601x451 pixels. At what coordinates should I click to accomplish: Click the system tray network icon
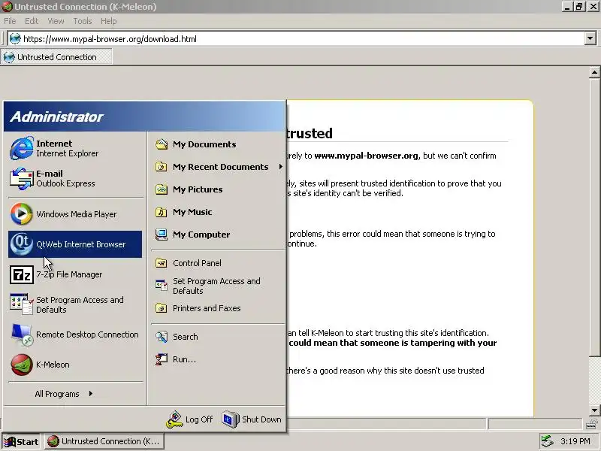coord(548,441)
